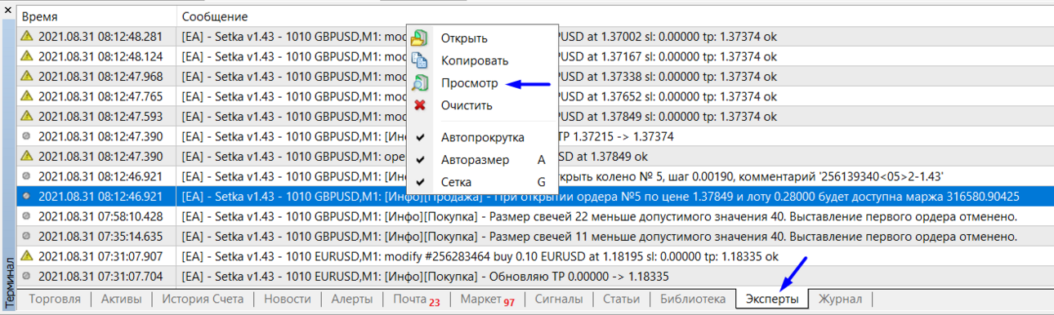The height and width of the screenshot is (315, 1054).
Task: Open the Маркет tab showing 97
Action: tap(488, 299)
